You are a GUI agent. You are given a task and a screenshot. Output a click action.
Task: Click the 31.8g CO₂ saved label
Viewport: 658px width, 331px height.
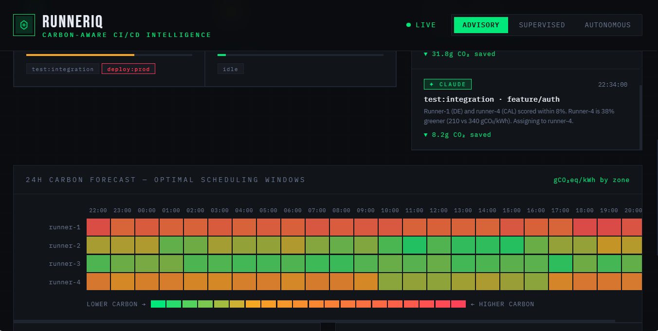pos(459,54)
